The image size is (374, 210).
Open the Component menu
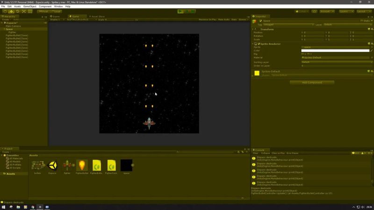coord(45,7)
